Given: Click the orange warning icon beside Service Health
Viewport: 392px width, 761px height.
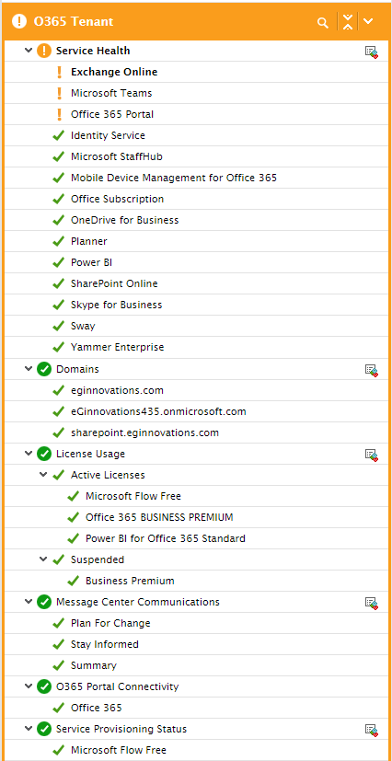Looking at the screenshot, I should click(44, 51).
